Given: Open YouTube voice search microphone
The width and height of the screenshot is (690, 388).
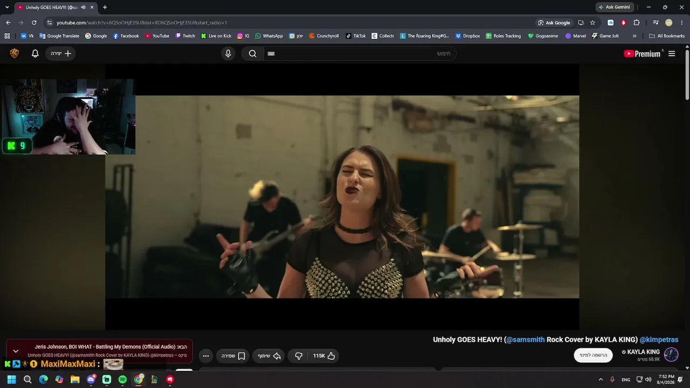Looking at the screenshot, I should coord(228,53).
